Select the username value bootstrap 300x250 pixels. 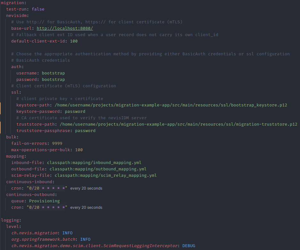coord(53,73)
